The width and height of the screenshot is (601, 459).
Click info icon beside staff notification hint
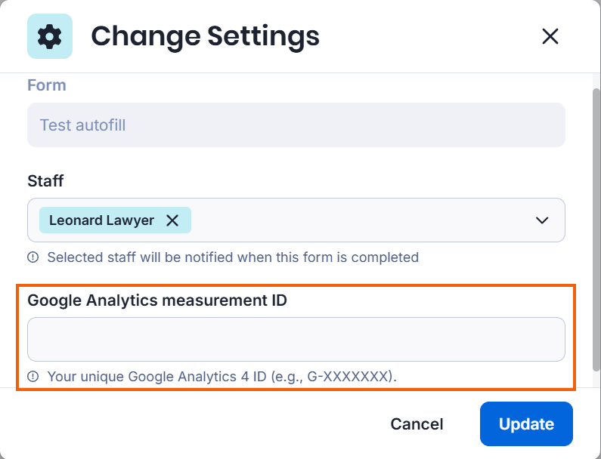coord(33,257)
